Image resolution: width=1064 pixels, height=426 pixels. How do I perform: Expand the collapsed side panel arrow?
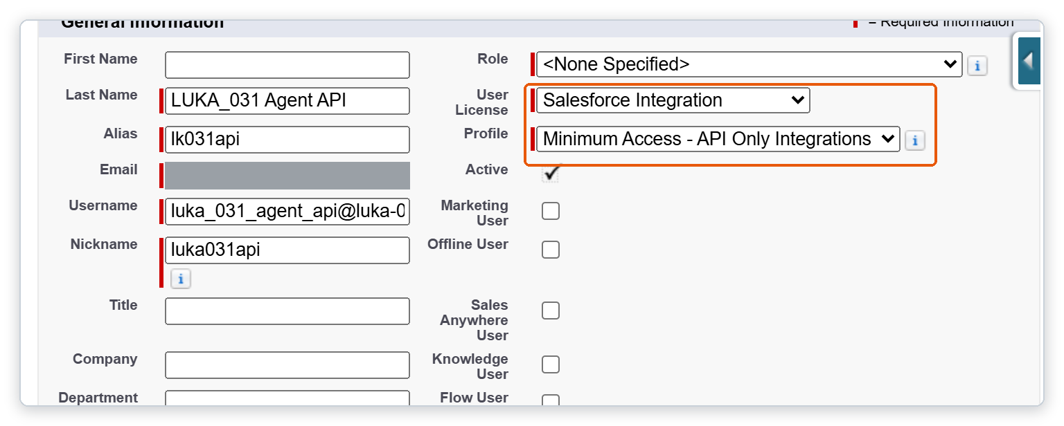[1029, 61]
